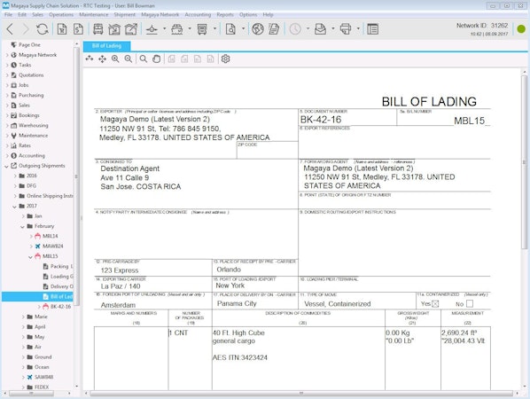Zoom in on the Bill of Lading
The image size is (530, 399).
pyautogui.click(x=115, y=59)
